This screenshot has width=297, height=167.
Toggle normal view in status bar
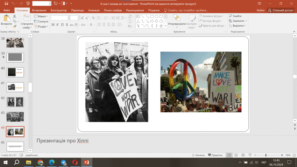coord(229,155)
